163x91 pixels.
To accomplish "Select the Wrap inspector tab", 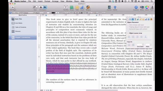I will 133,19.
